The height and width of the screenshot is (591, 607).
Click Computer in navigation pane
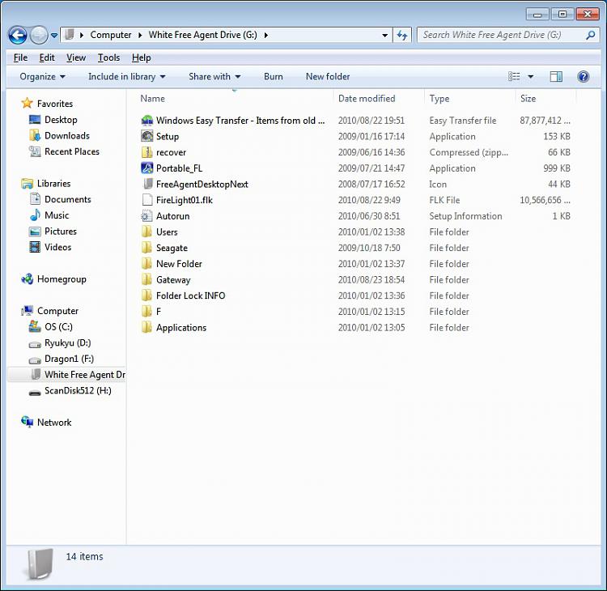pyautogui.click(x=57, y=311)
